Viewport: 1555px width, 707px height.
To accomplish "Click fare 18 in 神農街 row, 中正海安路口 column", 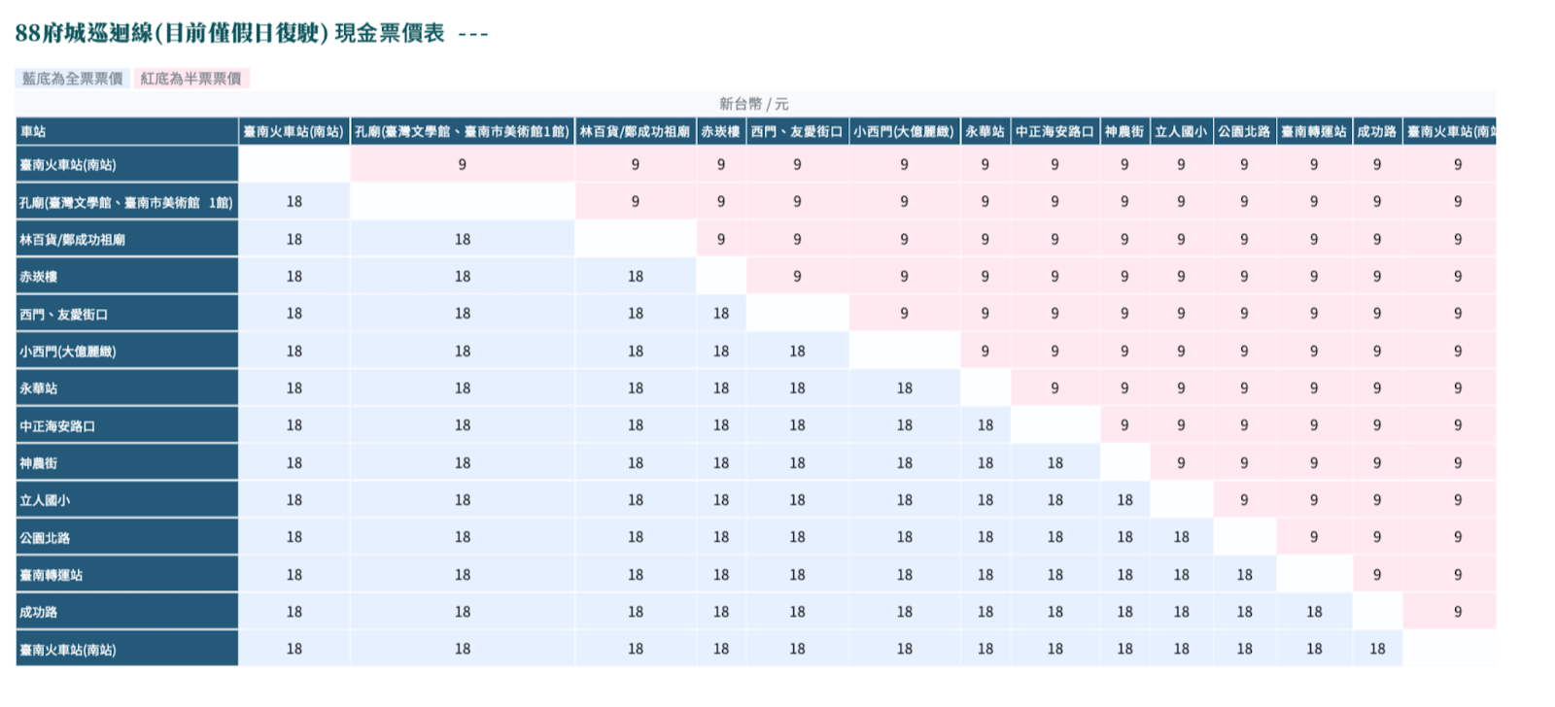I will [1055, 463].
